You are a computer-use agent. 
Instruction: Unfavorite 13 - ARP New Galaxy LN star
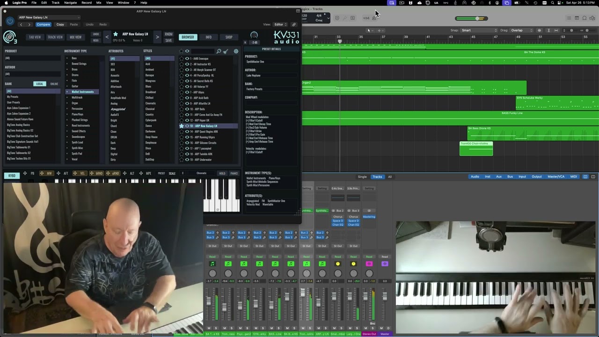182,126
